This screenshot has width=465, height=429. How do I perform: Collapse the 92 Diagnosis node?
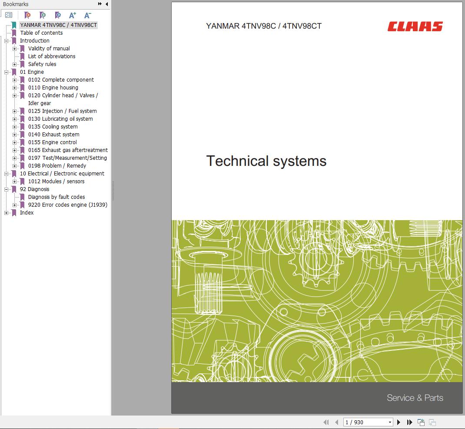click(6, 189)
